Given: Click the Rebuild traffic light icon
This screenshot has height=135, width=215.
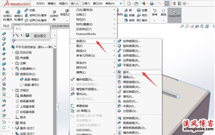Looking at the screenshot, I should [174, 3].
